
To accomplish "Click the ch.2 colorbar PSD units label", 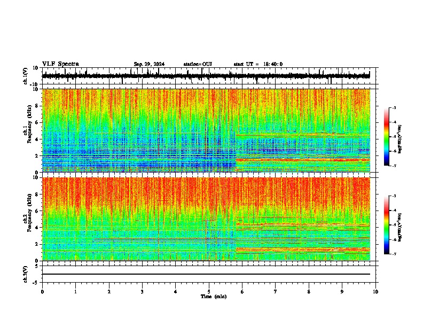I will click(400, 228).
